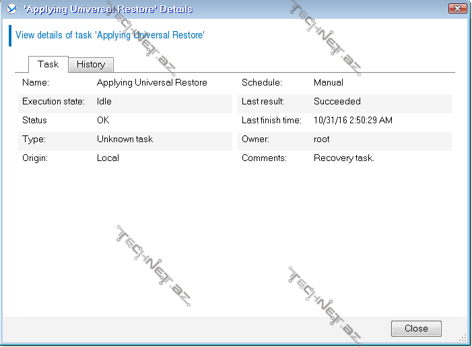
Task: Click the last finish time '10/31/16 2:50:29 AM'
Action: tap(353, 121)
